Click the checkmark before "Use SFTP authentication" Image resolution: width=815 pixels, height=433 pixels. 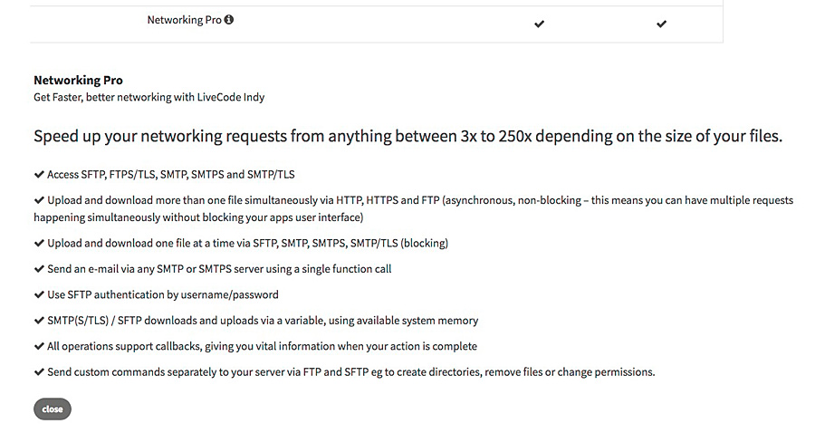coord(39,294)
